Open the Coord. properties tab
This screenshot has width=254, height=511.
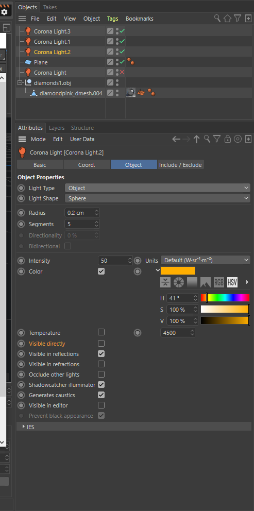click(87, 164)
